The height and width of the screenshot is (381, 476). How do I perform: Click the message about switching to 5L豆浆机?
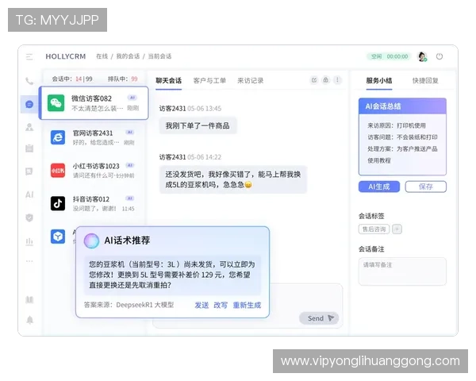tap(233, 179)
